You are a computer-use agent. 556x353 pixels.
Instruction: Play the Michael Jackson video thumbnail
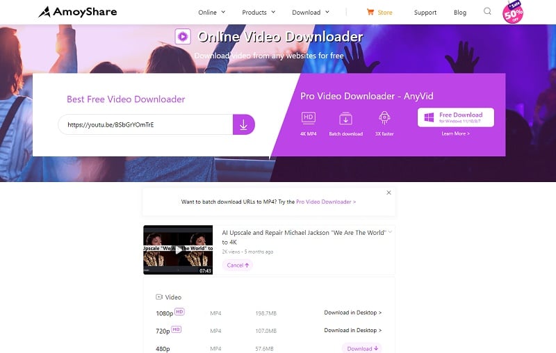point(178,250)
